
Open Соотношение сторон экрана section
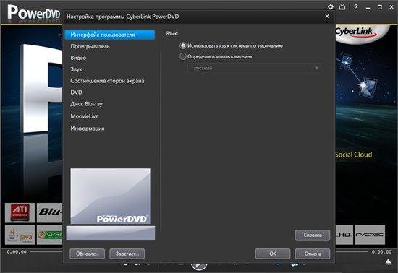point(107,81)
